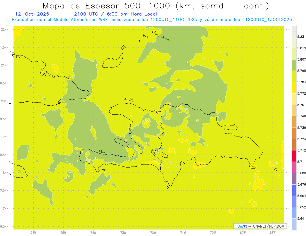The height and width of the screenshot is (236, 306).
Task: Click the light gray swatch above 5.831
Action: click(x=294, y=31)
